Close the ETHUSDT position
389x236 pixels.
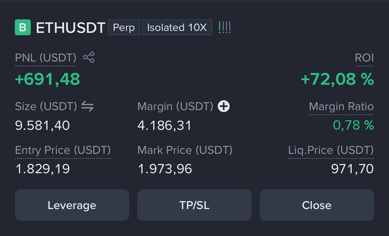[317, 205]
